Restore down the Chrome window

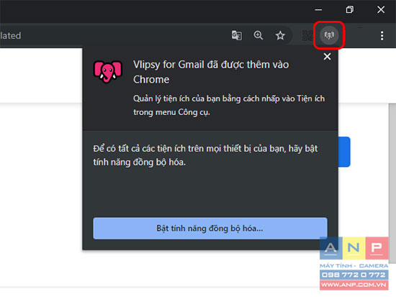350,10
